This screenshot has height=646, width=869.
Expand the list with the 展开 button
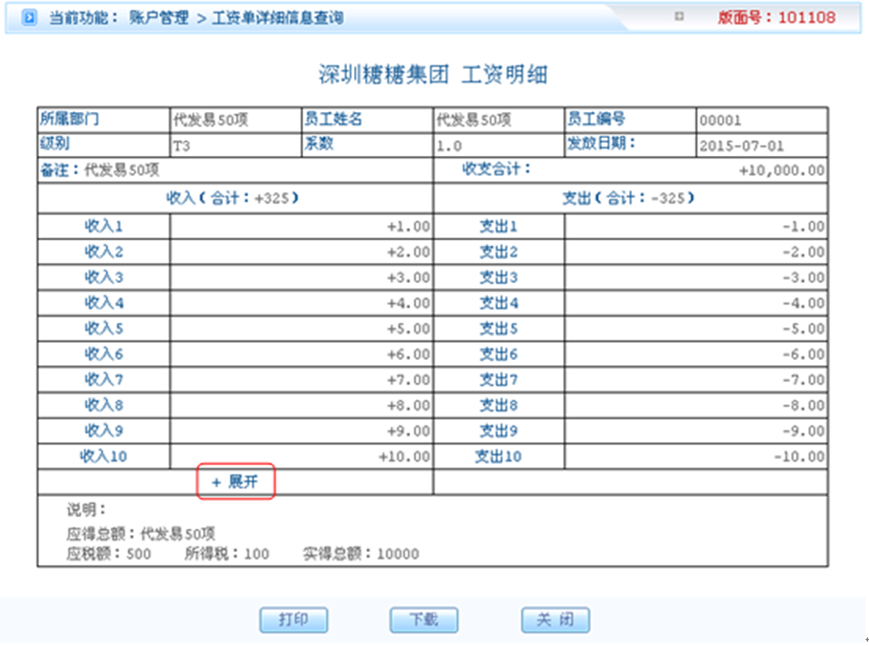[x=235, y=482]
